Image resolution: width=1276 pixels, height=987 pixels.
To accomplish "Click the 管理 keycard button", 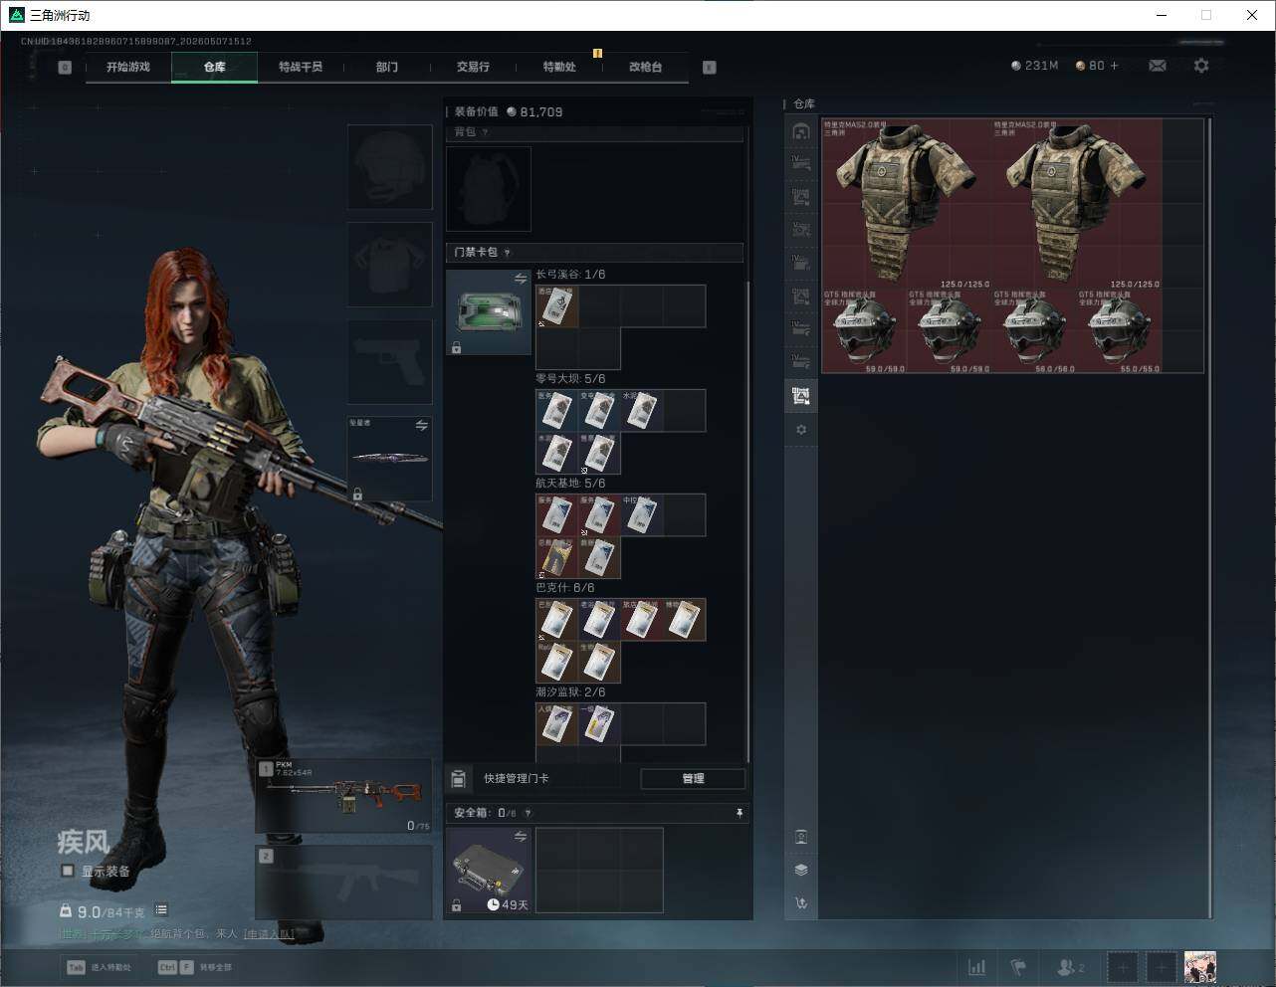I will click(x=693, y=779).
